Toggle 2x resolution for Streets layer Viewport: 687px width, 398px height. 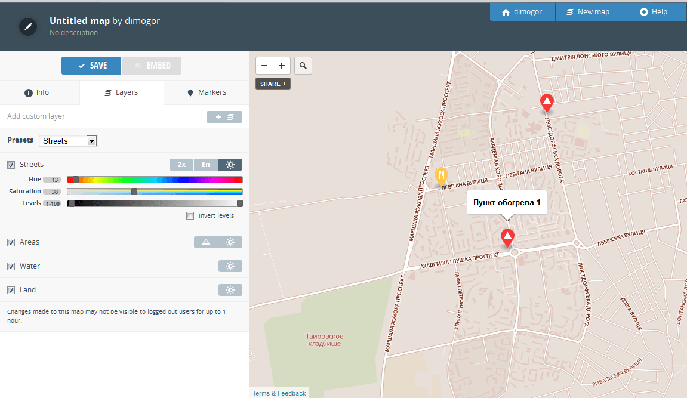181,165
